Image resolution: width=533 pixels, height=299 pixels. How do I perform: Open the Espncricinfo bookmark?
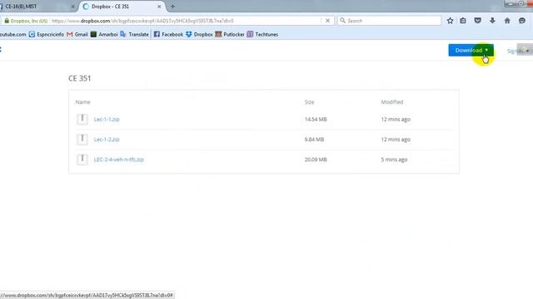(x=47, y=34)
